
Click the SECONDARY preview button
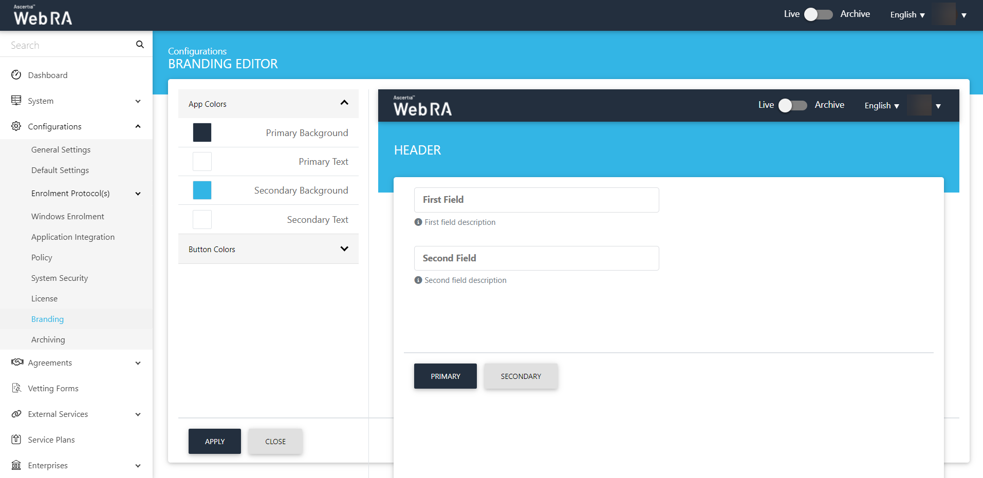click(521, 376)
